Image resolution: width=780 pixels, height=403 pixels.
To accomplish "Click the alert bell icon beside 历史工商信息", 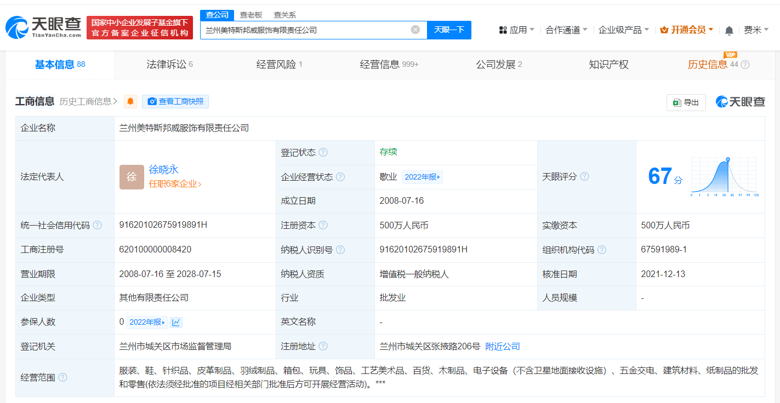I will 129,101.
